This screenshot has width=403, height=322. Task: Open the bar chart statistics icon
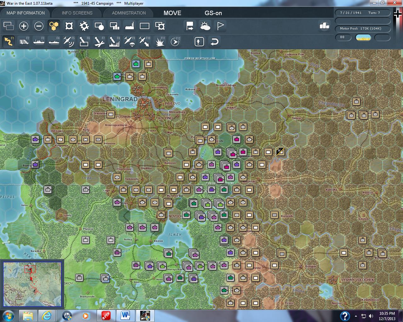324,26
